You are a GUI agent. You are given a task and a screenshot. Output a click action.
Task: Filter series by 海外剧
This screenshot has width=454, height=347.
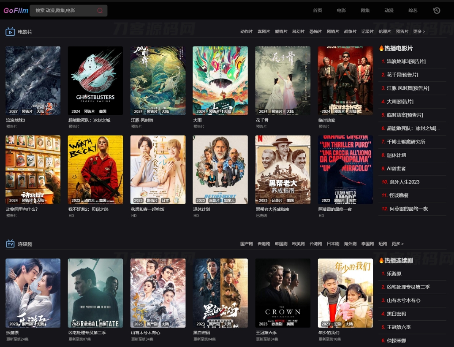click(x=350, y=244)
